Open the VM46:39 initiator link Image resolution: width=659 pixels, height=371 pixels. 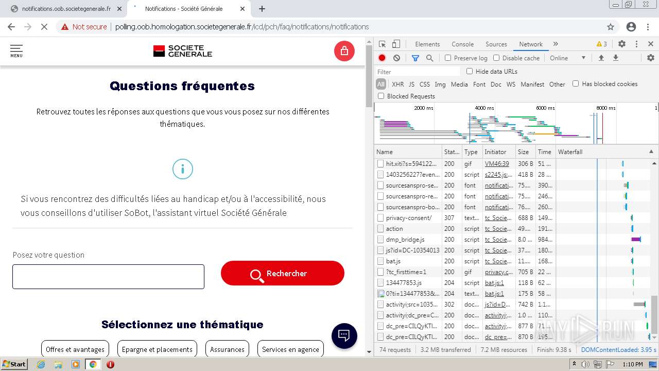(497, 164)
